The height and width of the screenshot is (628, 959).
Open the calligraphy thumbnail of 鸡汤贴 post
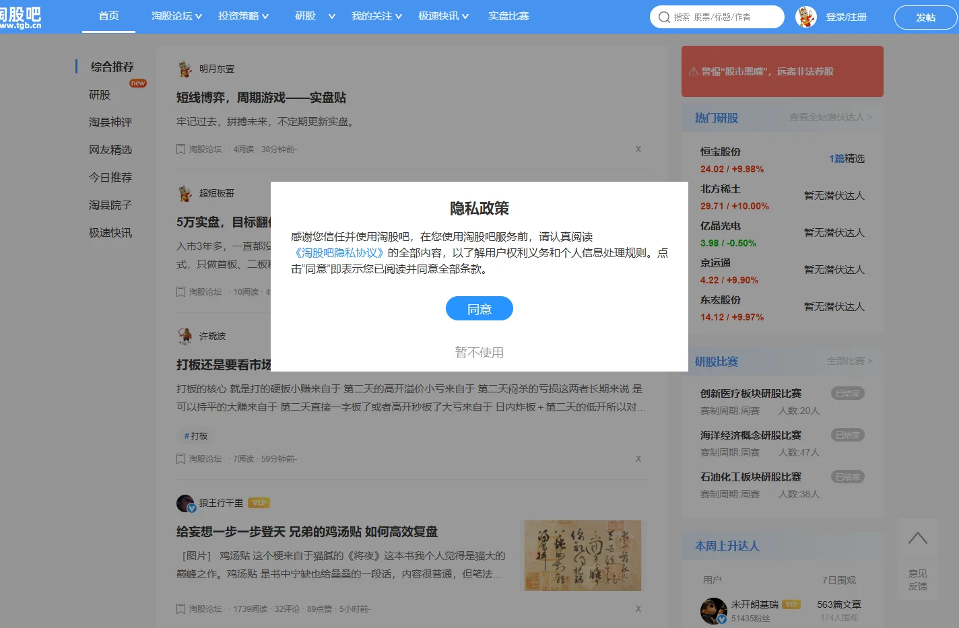point(583,555)
